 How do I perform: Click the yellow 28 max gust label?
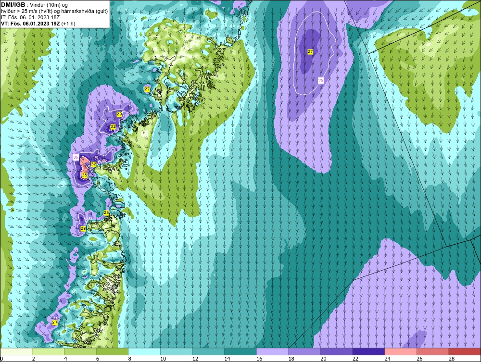83,228
